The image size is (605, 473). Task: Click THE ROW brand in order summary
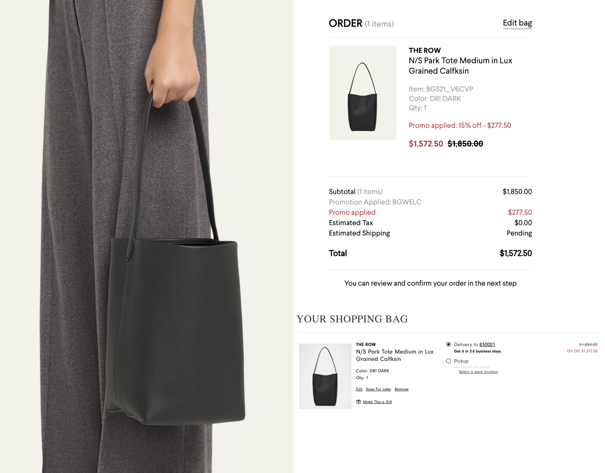tap(424, 50)
